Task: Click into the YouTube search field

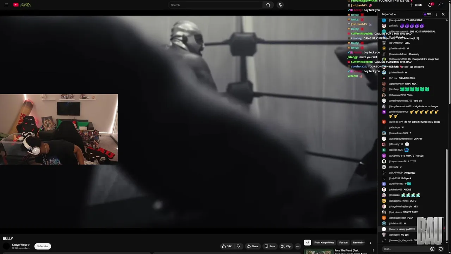Action: click(216, 5)
